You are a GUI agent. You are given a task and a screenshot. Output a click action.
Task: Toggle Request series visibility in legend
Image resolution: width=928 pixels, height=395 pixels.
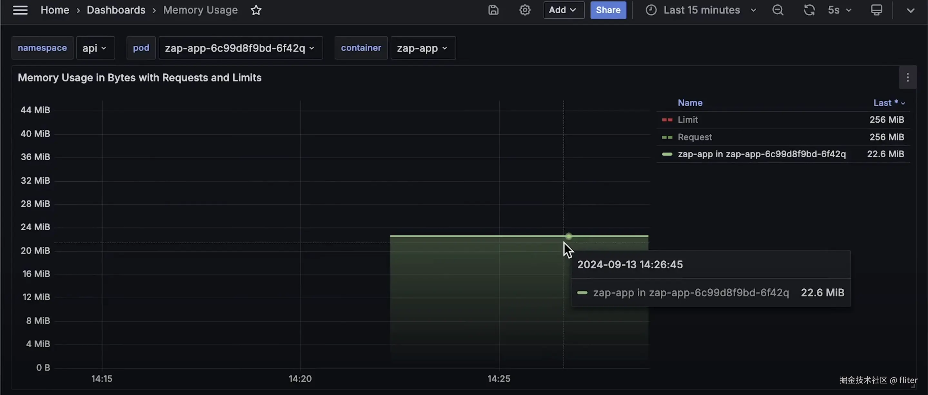click(x=695, y=137)
